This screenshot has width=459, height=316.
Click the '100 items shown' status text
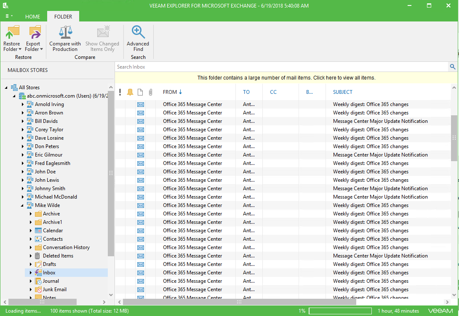(x=89, y=311)
